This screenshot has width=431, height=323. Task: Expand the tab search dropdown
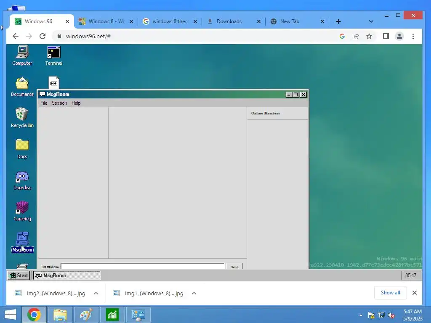point(371,21)
